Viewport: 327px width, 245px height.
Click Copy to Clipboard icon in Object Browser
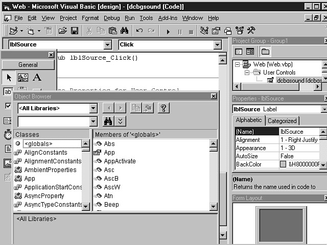[x=135, y=108]
